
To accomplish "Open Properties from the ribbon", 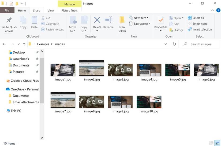I will point(161,20).
